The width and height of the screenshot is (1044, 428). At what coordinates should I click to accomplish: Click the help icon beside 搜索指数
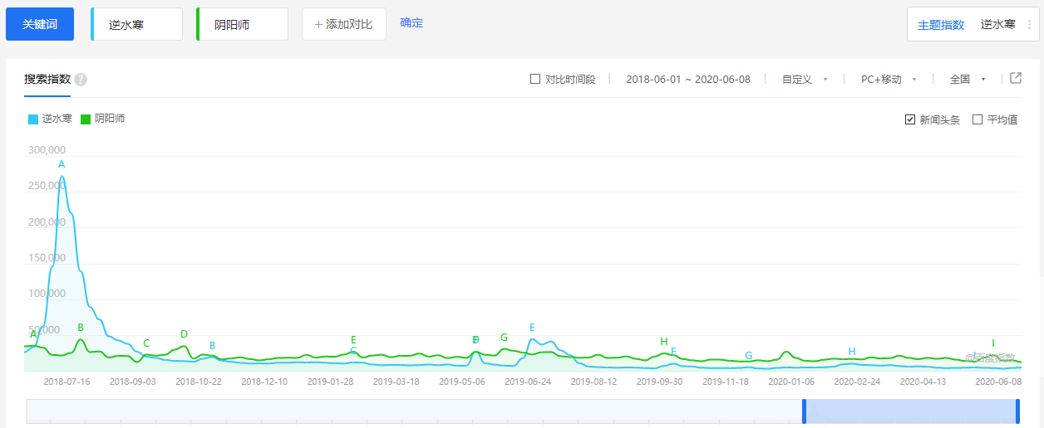[81, 80]
